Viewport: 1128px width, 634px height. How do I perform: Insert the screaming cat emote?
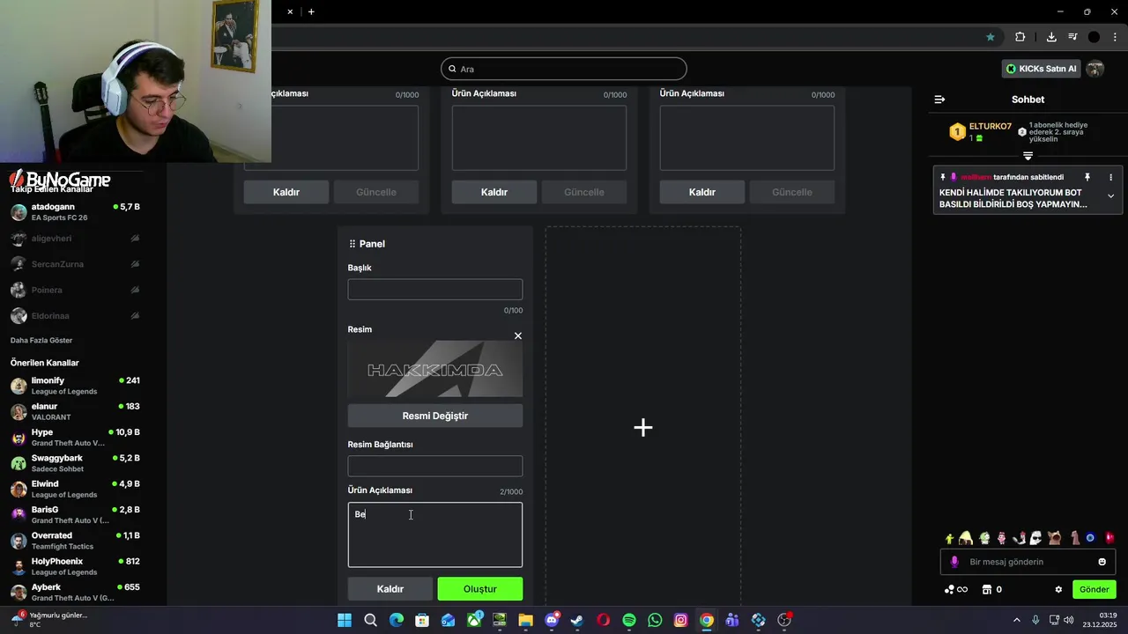1054,537
